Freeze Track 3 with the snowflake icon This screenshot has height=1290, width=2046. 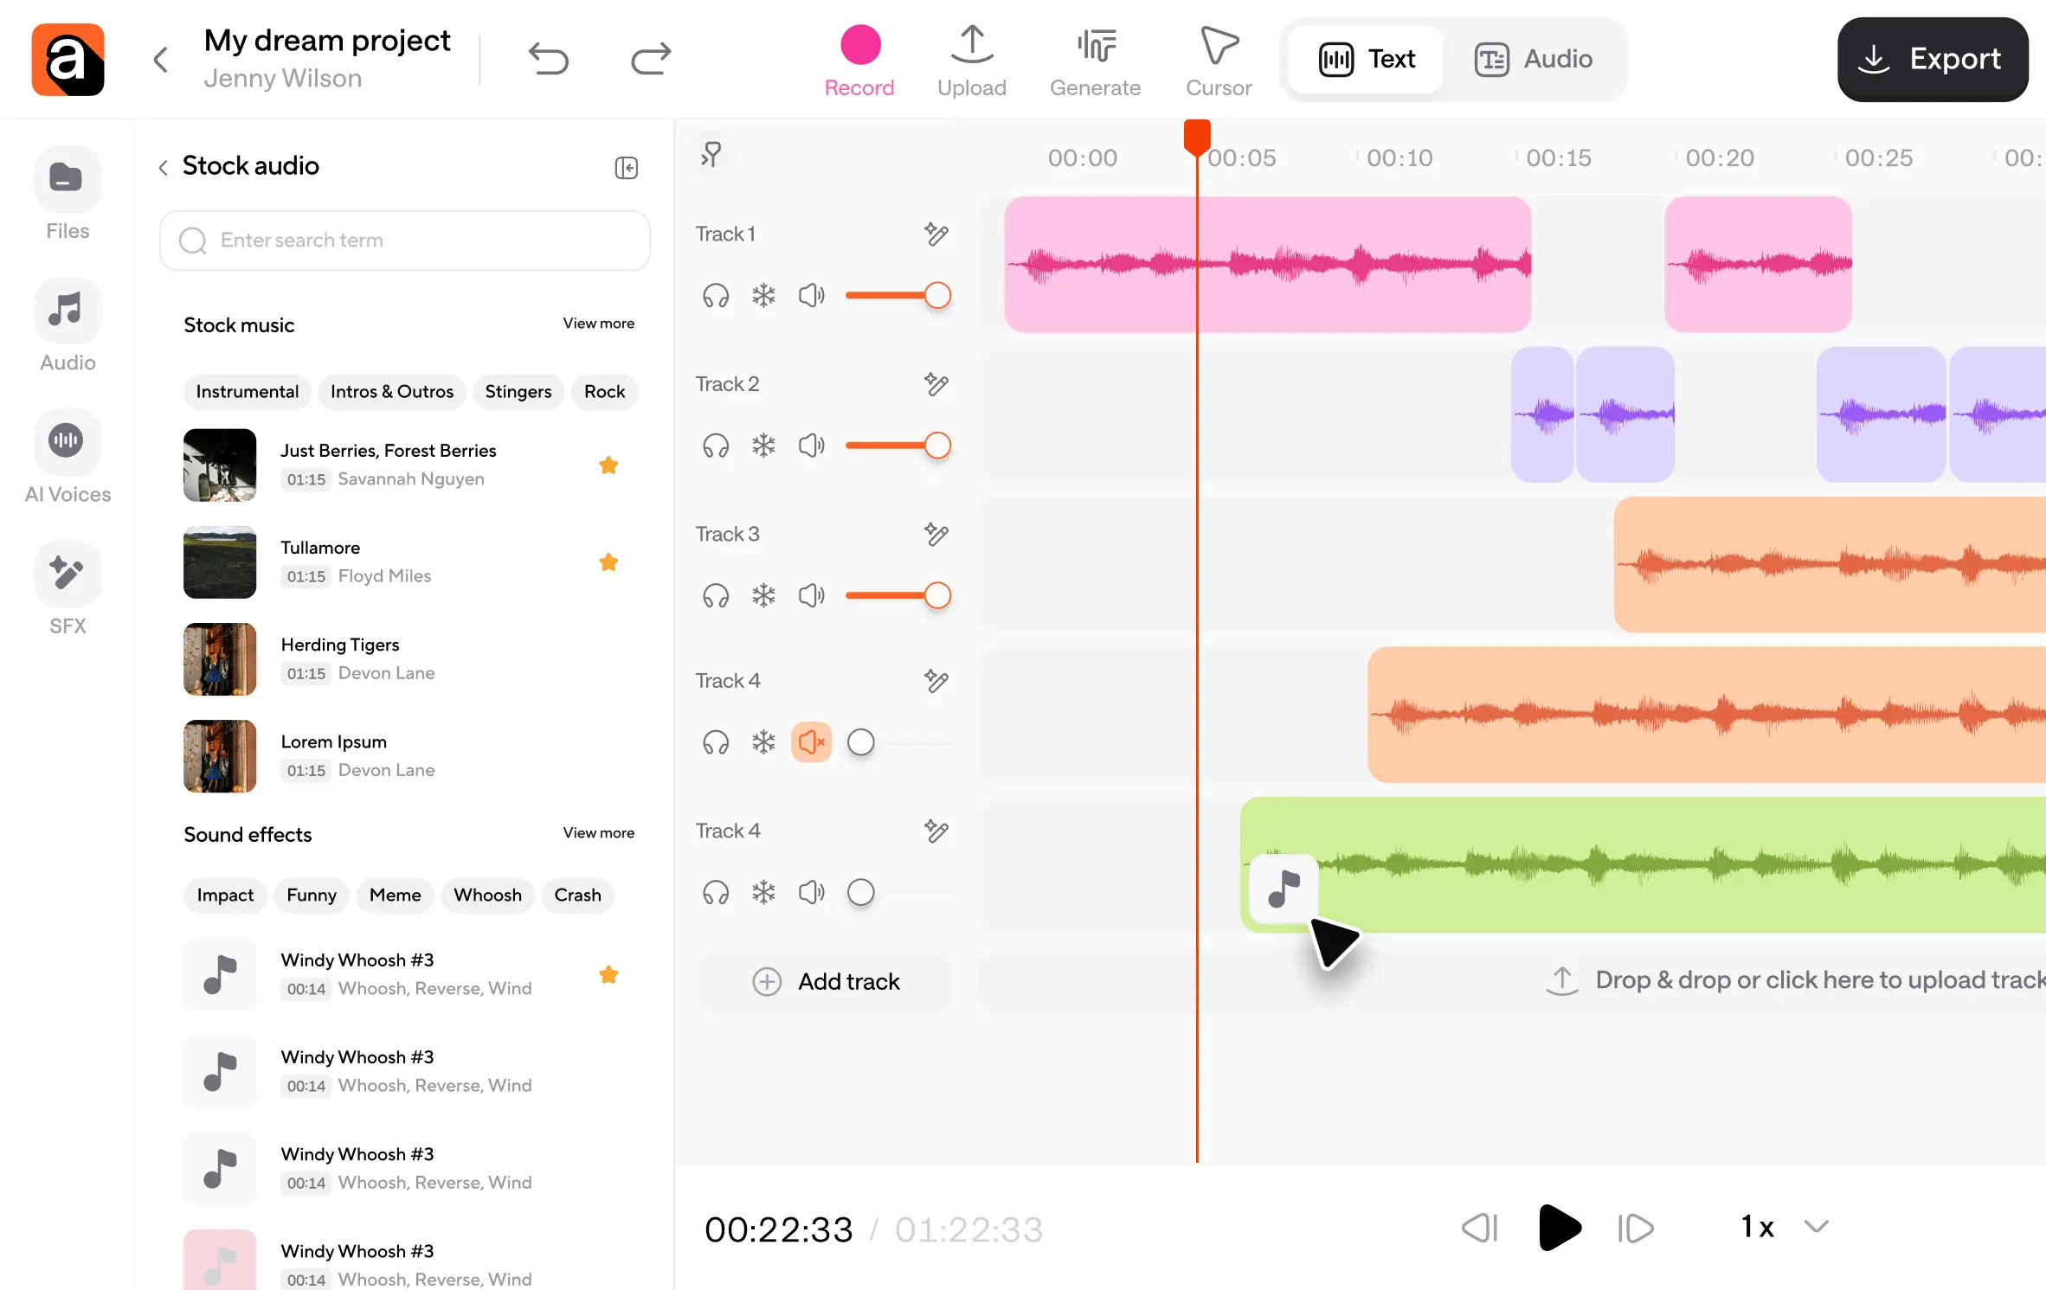[763, 595]
